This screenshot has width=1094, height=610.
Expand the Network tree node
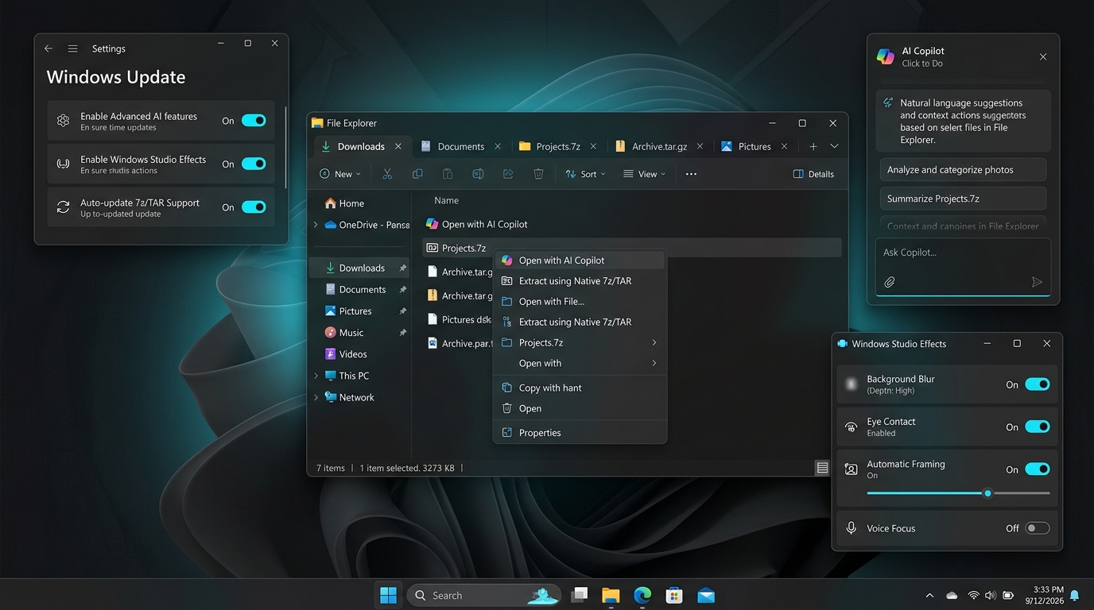(316, 397)
